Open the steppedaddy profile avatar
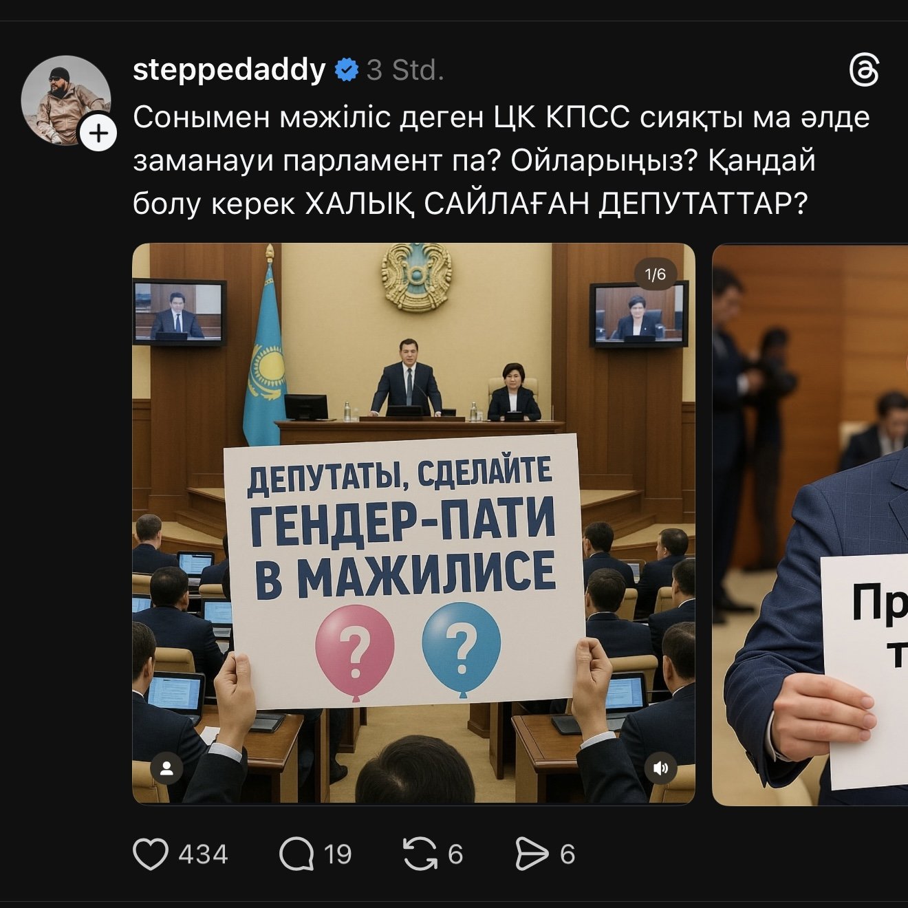This screenshot has height=908, width=908. click(66, 100)
